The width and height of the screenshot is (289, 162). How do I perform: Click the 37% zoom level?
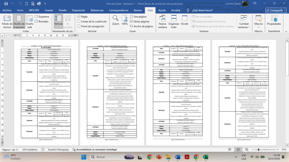click(284, 150)
